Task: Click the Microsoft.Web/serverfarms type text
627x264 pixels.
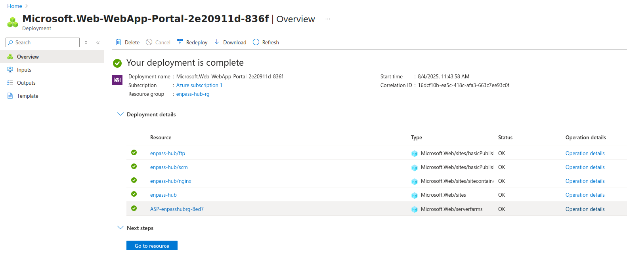Action: click(x=452, y=209)
